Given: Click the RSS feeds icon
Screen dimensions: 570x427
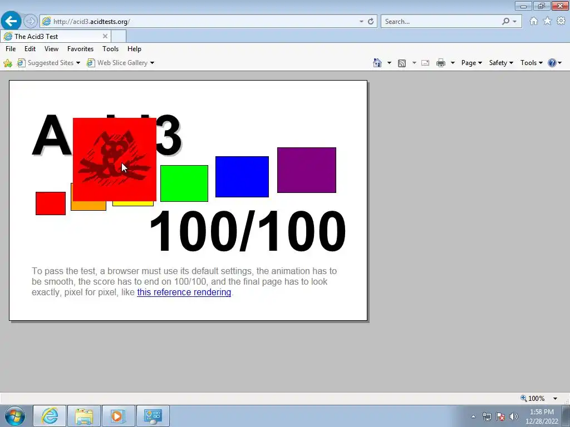Looking at the screenshot, I should pyautogui.click(x=402, y=63).
